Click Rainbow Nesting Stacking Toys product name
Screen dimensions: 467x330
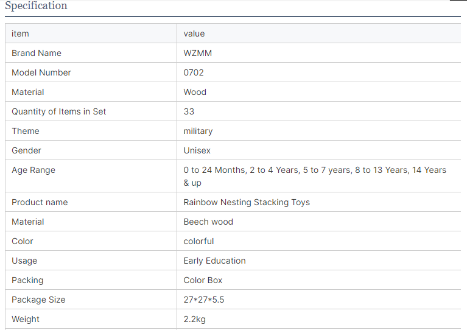tap(247, 202)
